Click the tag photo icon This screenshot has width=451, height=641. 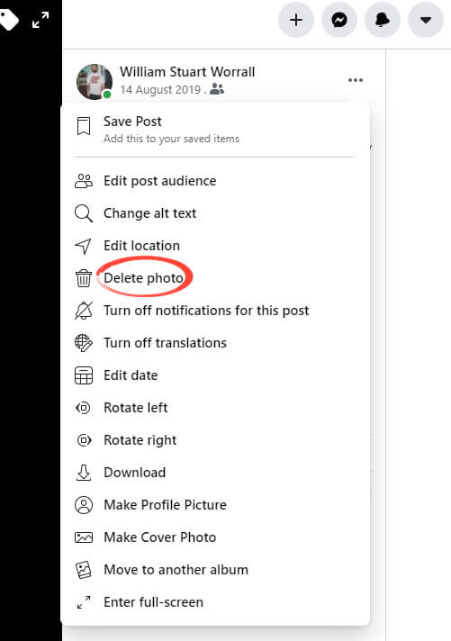[9, 20]
